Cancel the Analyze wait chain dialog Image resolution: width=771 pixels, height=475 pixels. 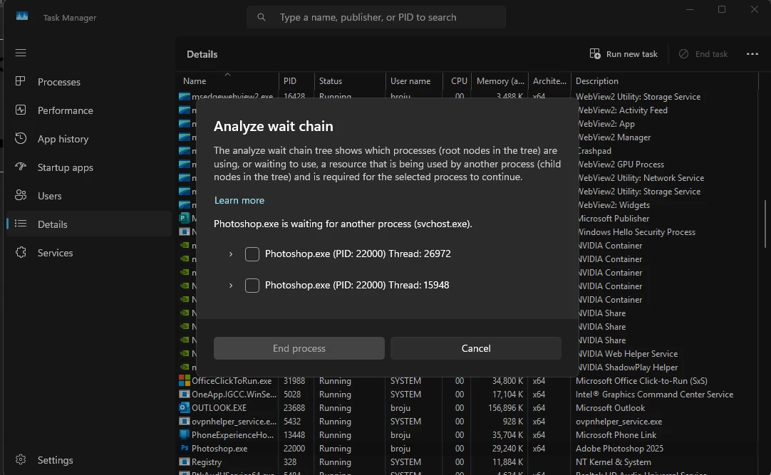[x=476, y=348]
